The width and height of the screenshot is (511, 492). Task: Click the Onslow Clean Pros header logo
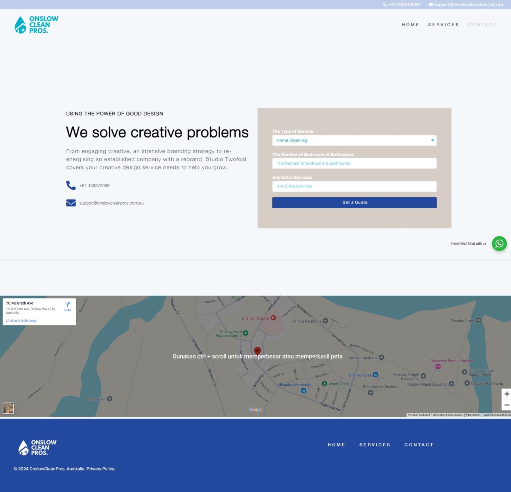(x=37, y=25)
